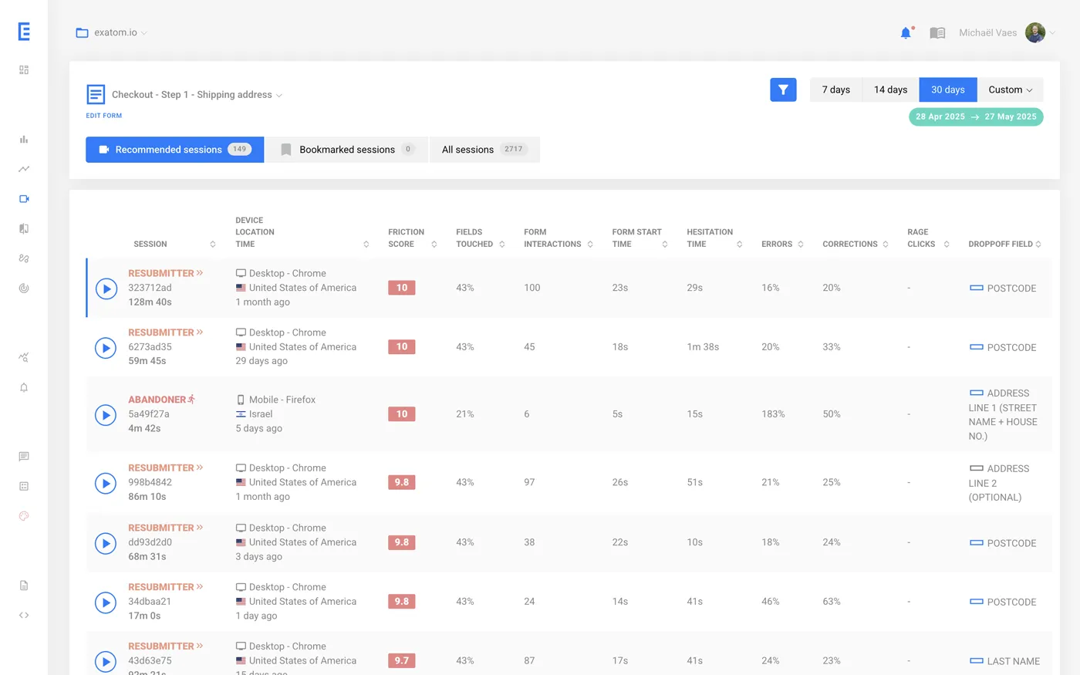
Task: Click the 183% errors value
Action: 773,414
